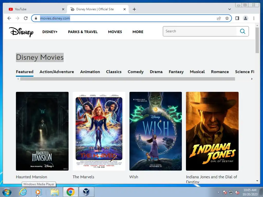263x197 pixels.
Task: Open the Chrome side panel
Action: click(237, 18)
